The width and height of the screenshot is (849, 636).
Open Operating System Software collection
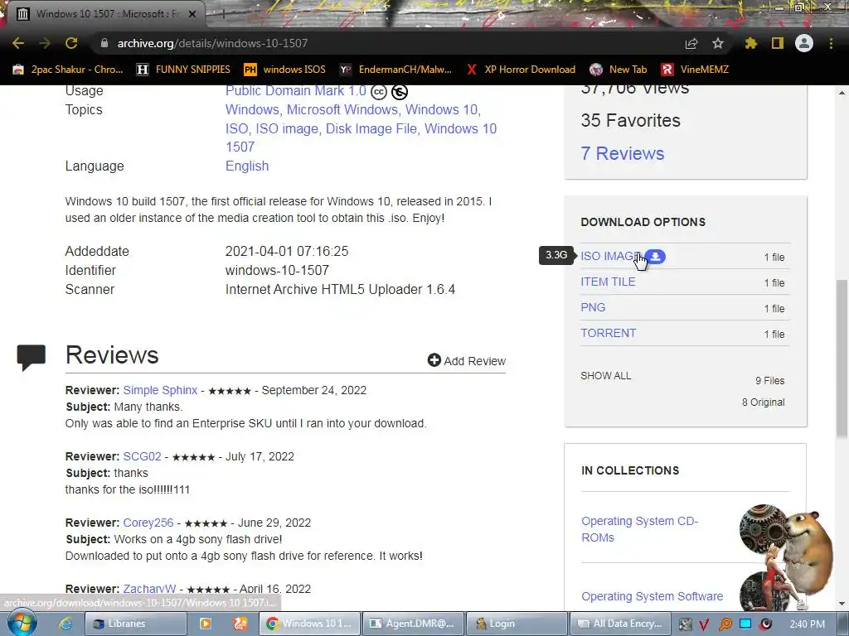coord(652,596)
